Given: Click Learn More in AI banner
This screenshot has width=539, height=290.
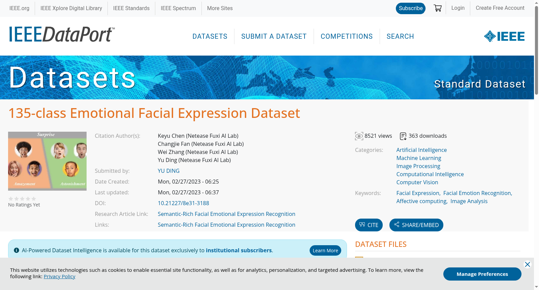Looking at the screenshot, I should (325, 250).
